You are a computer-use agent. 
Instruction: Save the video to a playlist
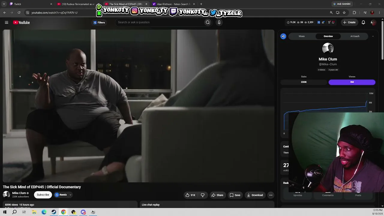tap(235, 195)
